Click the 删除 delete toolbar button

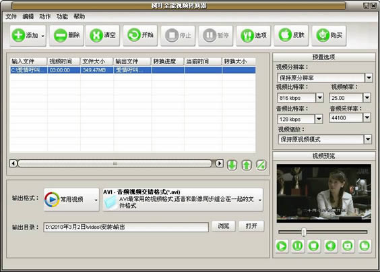click(67, 36)
